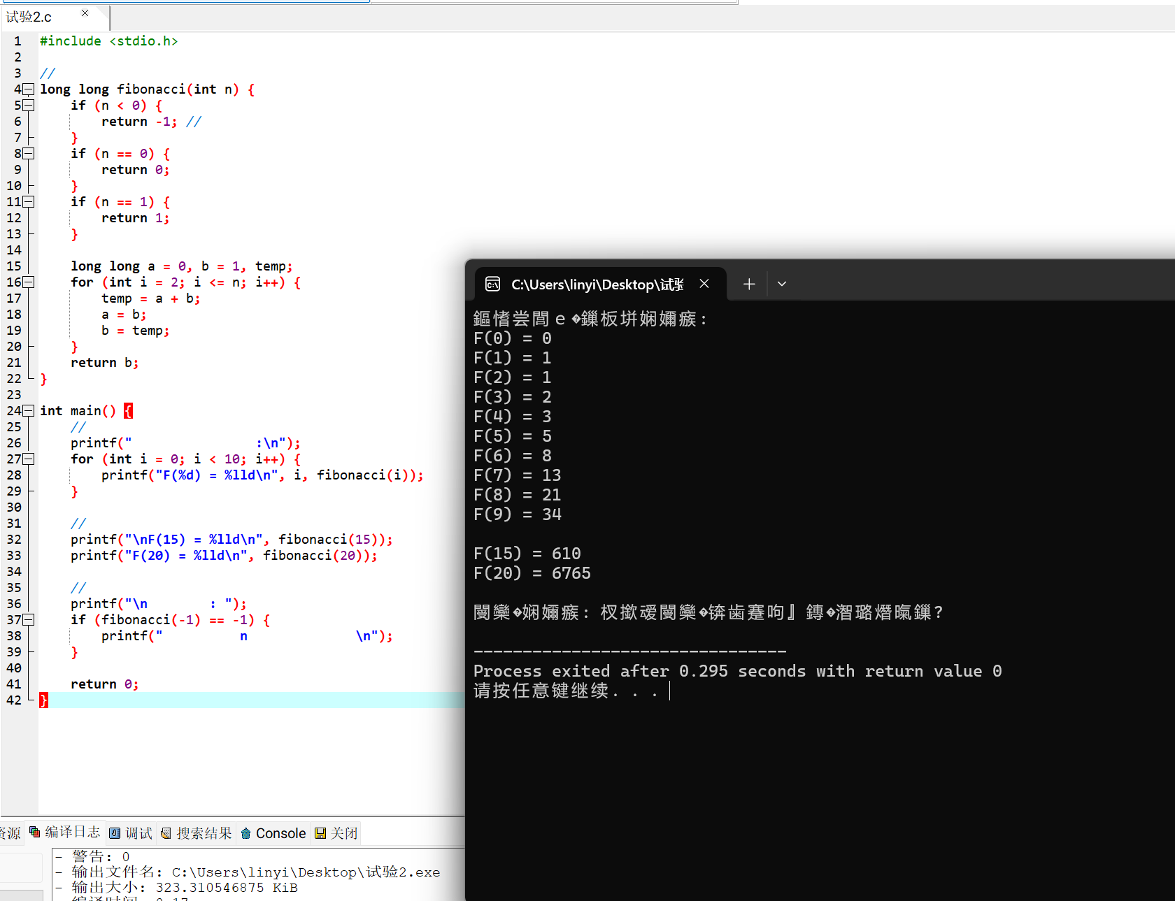This screenshot has width=1175, height=901.
Task: Select the C:\Users\linyi\Desktop terminal tab title
Action: tap(597, 284)
